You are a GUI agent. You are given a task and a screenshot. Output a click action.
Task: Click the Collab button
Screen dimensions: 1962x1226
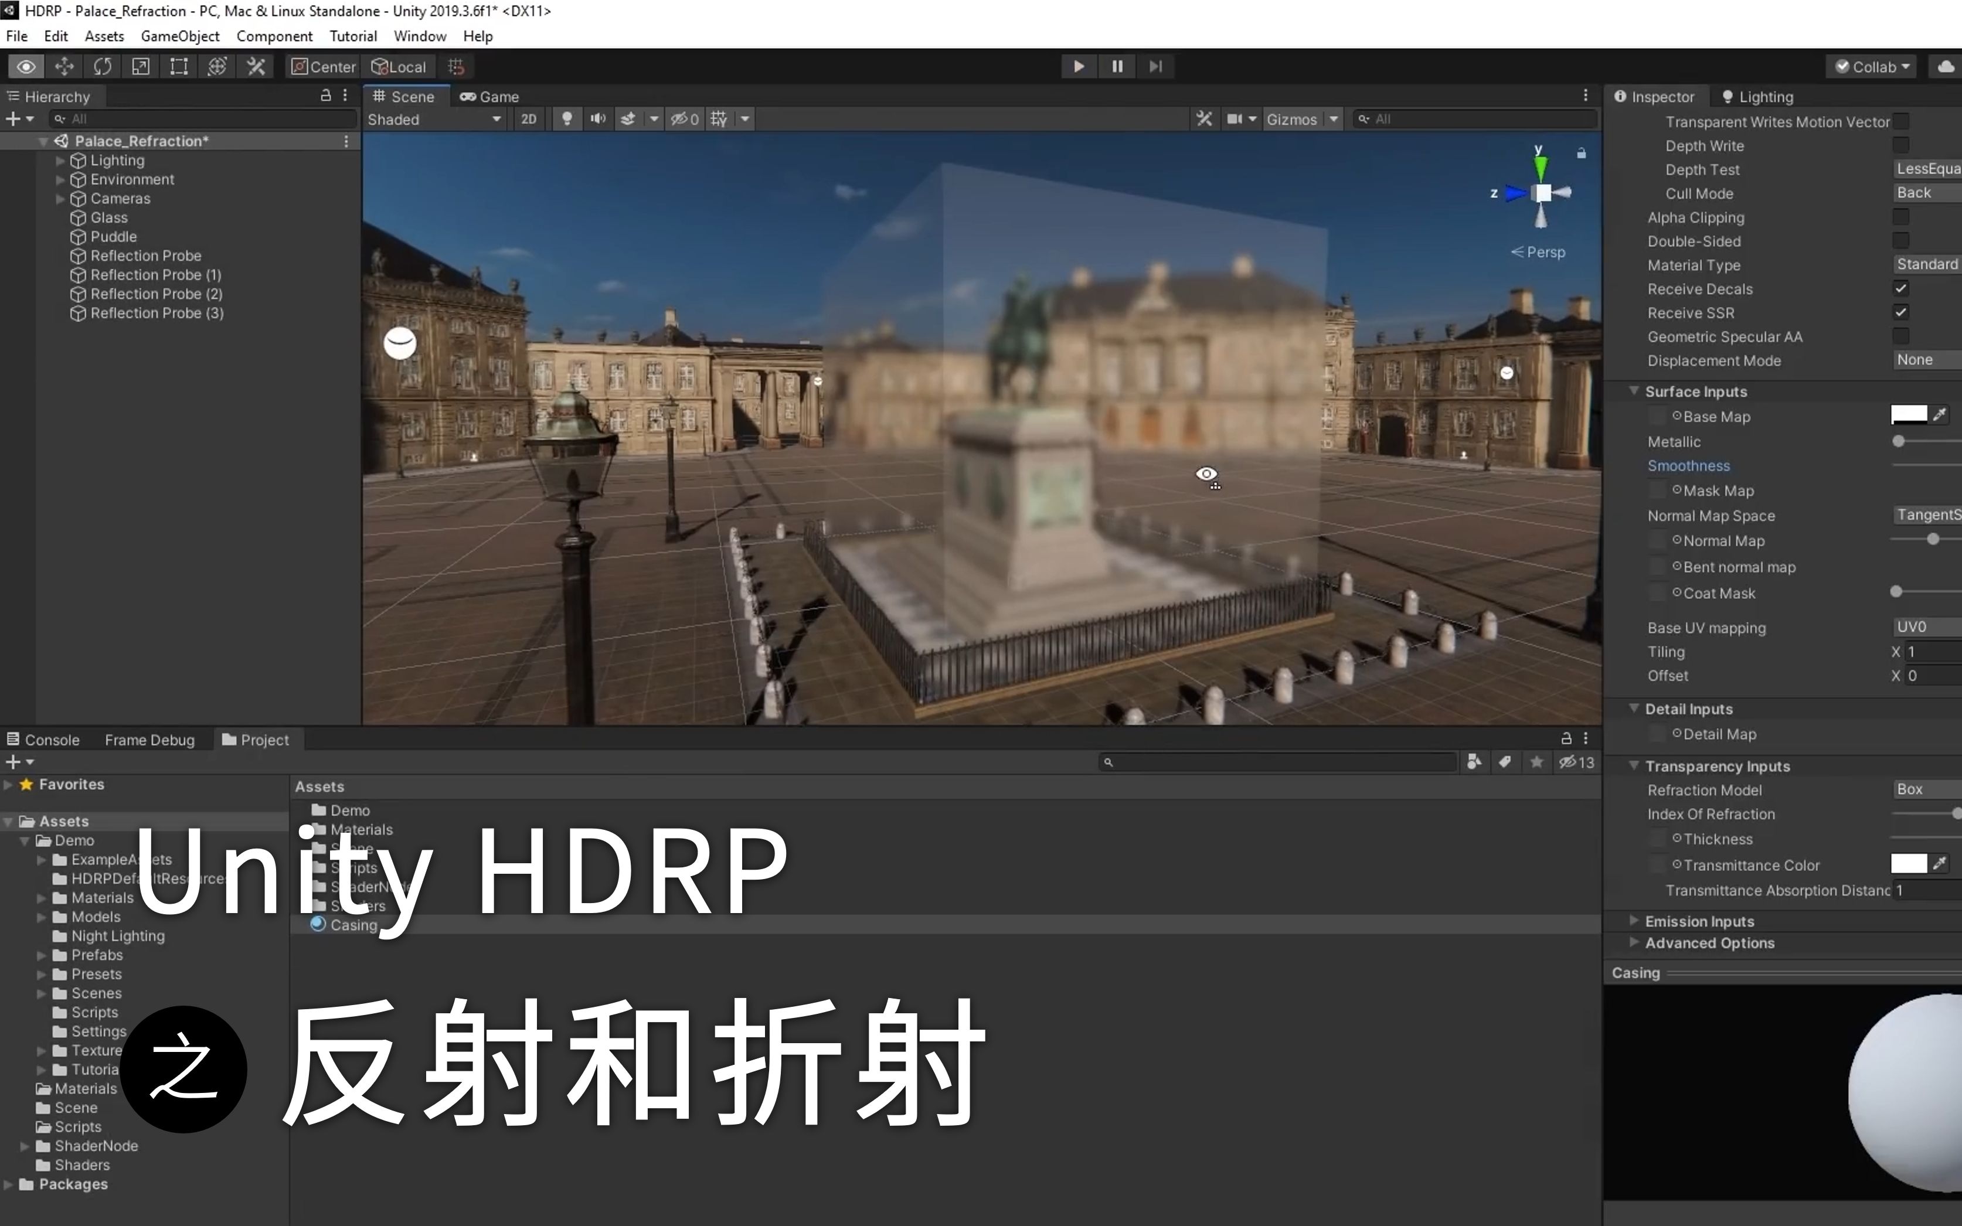pos(1871,66)
